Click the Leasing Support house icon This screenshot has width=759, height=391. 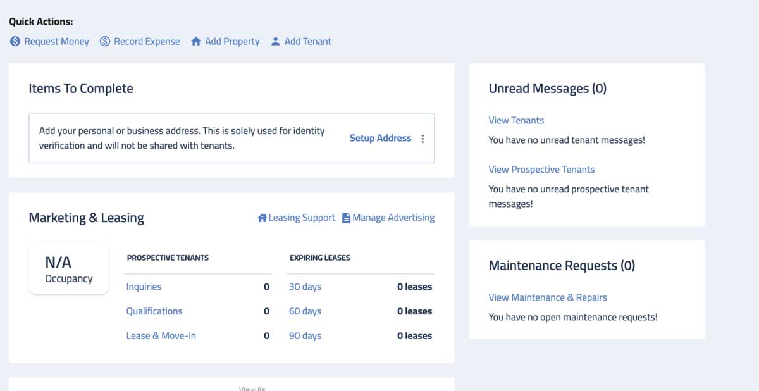tap(262, 218)
